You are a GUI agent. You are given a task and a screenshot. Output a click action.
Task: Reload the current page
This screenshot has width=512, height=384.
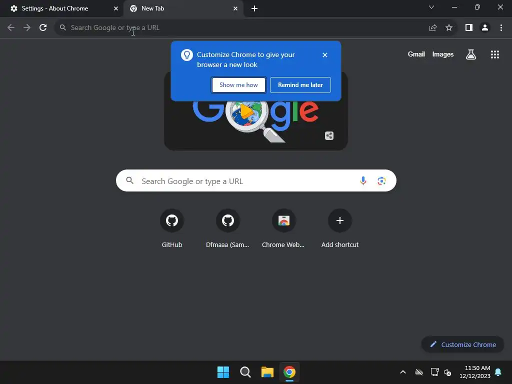tap(43, 28)
